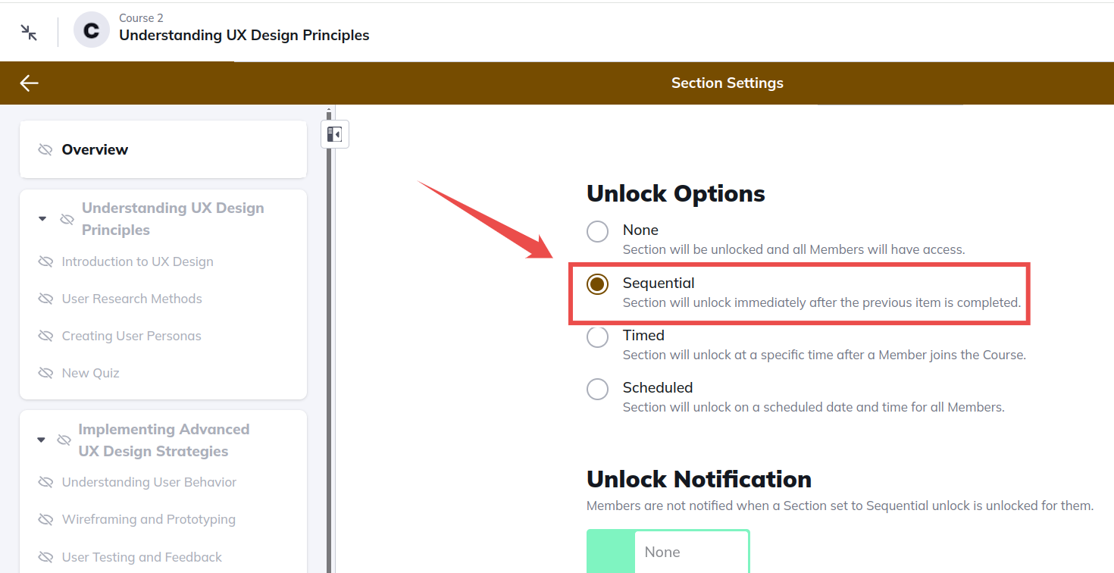This screenshot has width=1114, height=573.
Task: Select the None unlock option radio button
Action: tap(597, 231)
